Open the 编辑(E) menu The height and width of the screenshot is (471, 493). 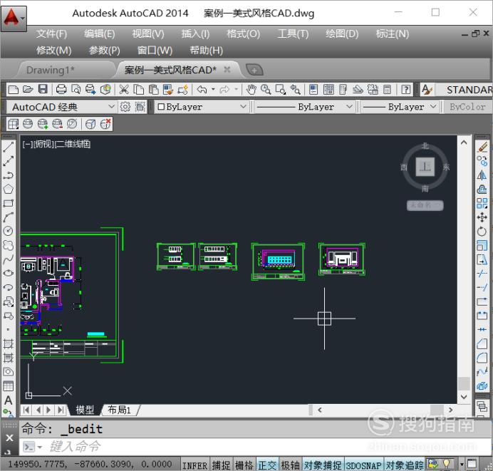tap(100, 33)
